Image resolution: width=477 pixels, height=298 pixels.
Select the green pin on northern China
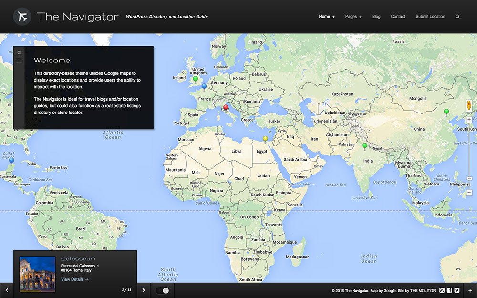[446, 112]
